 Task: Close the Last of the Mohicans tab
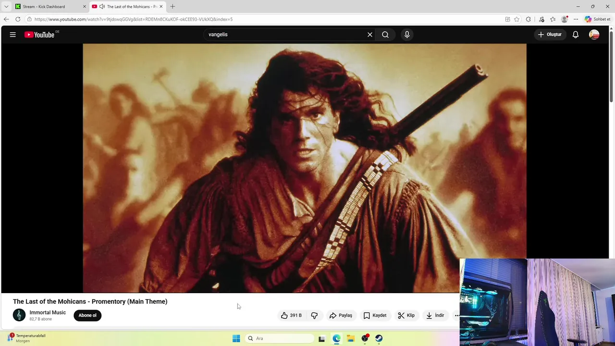click(161, 7)
